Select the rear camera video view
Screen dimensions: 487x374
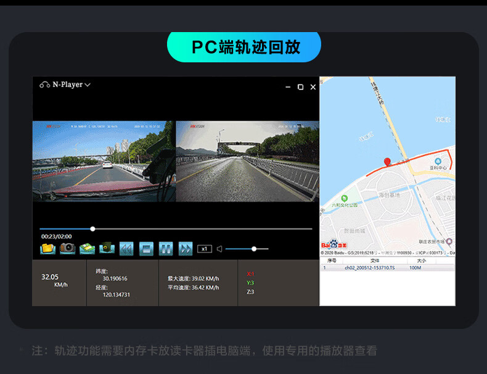(x=247, y=160)
